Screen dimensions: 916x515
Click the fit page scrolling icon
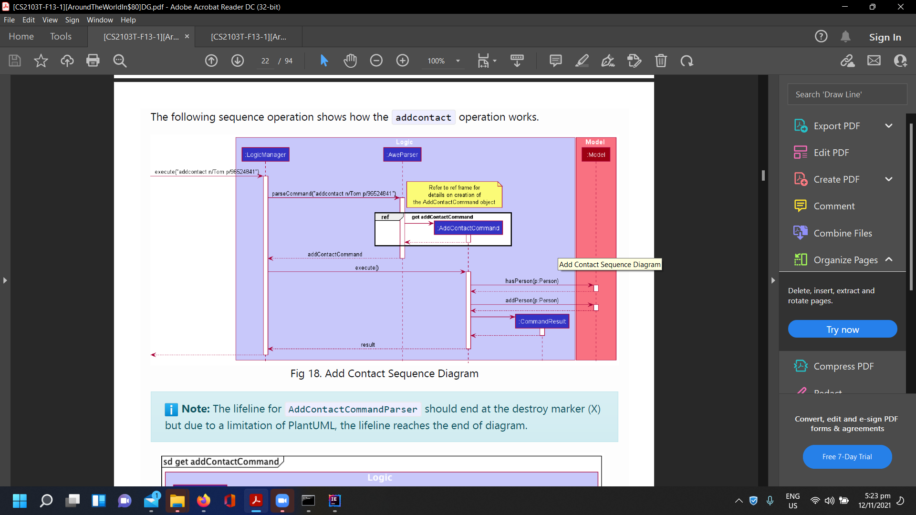[x=483, y=61]
